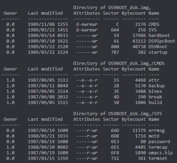Click the attr command name
177x163 pixels.
[x=154, y=80]
